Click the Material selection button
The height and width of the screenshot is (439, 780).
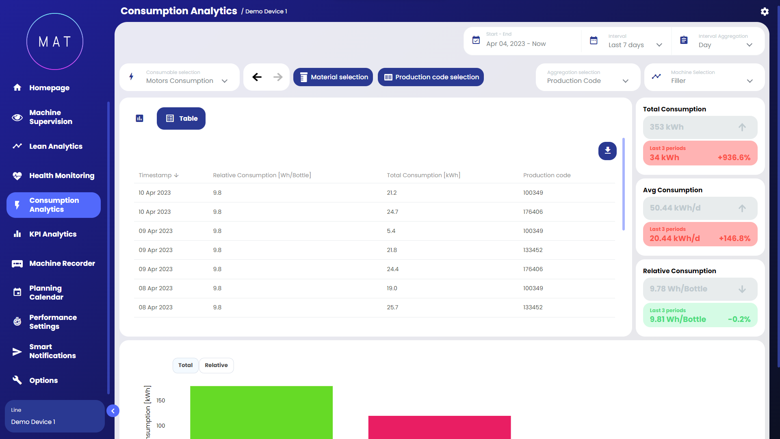point(333,77)
